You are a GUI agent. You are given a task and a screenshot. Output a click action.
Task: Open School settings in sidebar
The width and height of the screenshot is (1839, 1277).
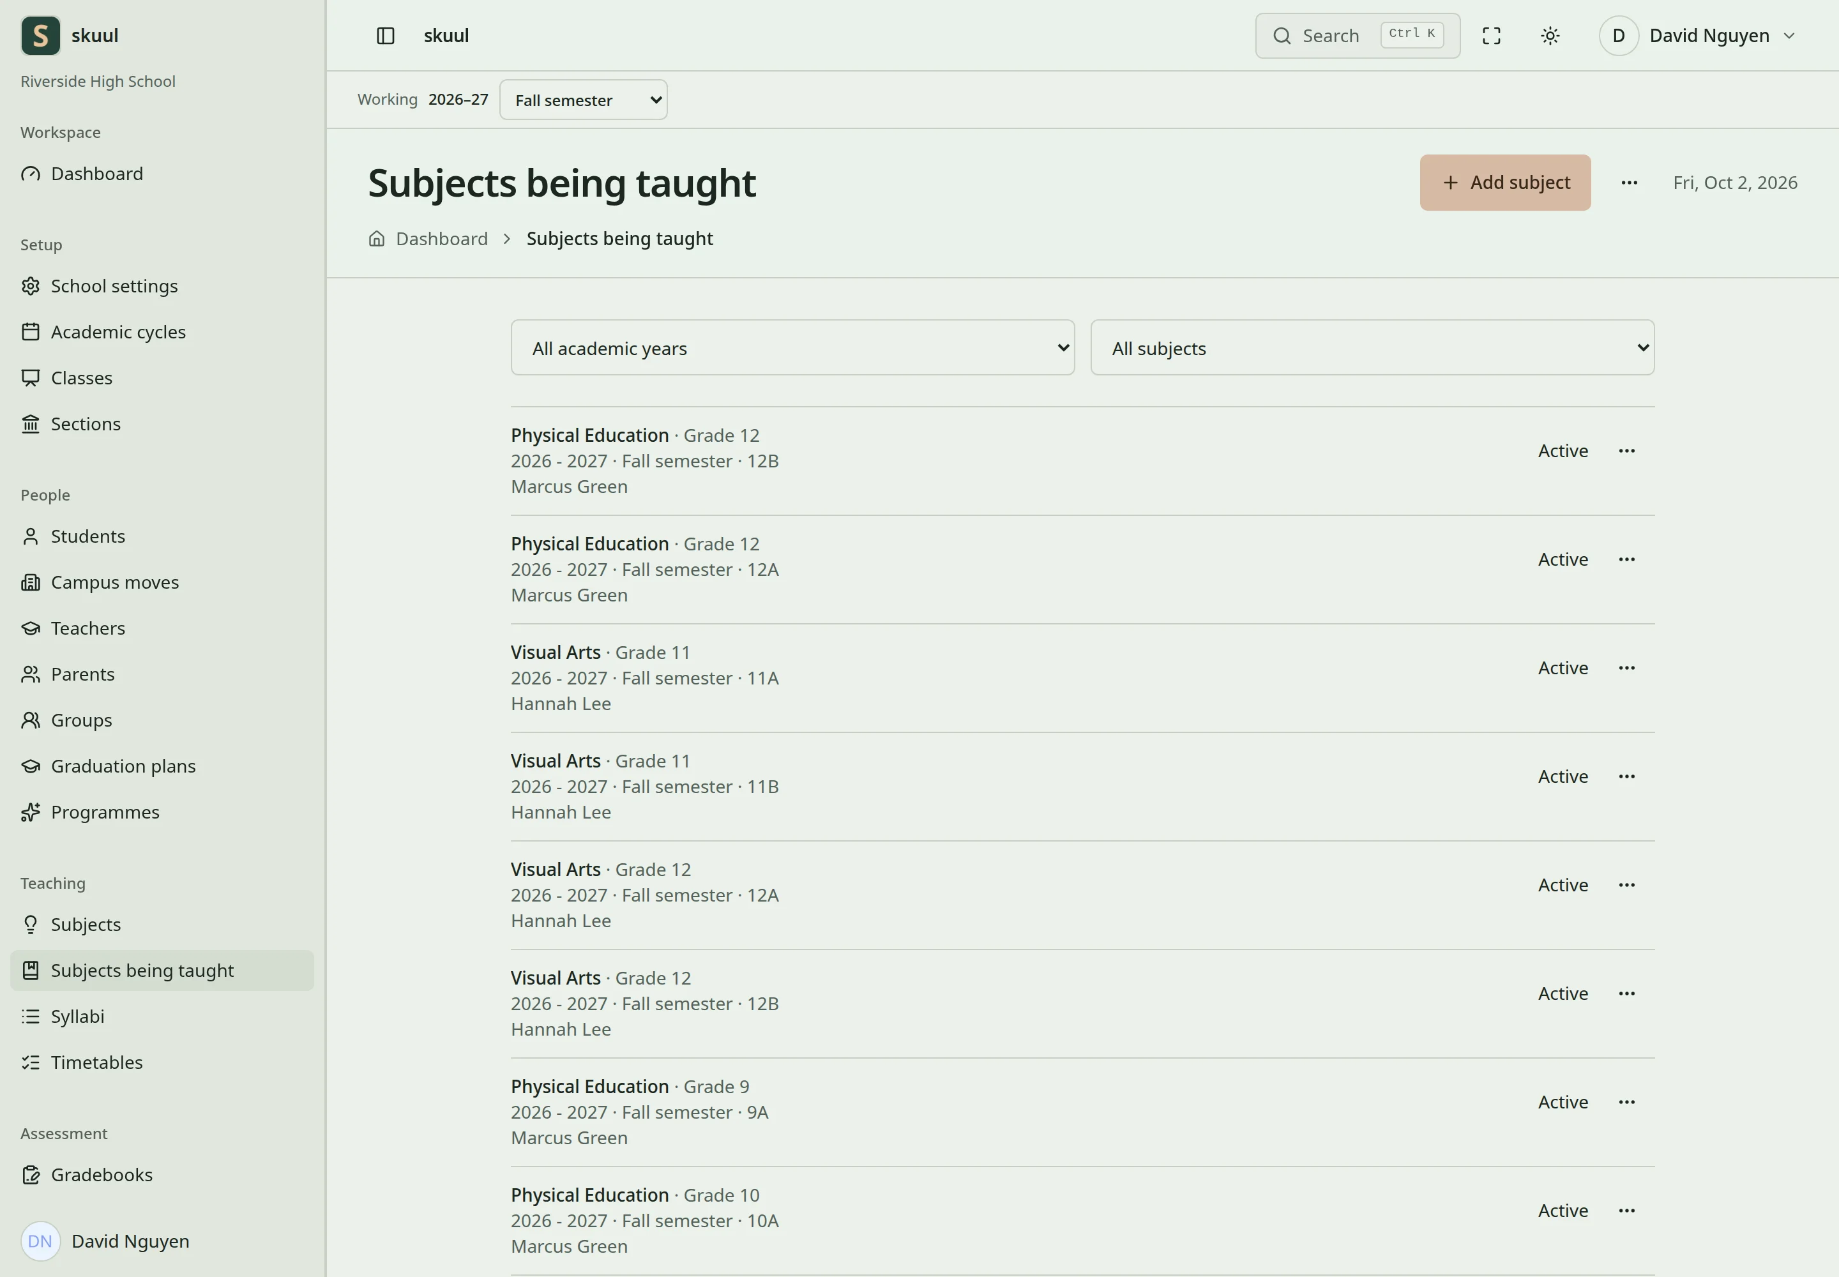pyautogui.click(x=162, y=287)
